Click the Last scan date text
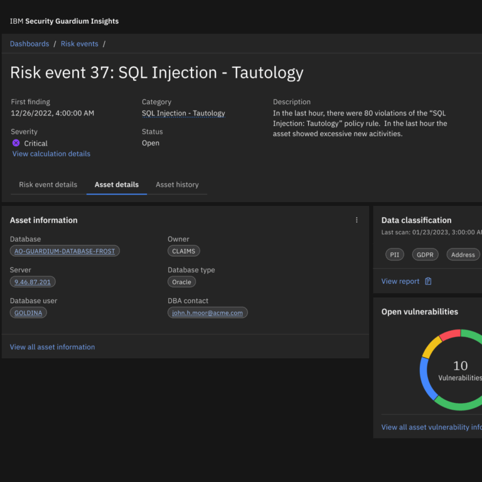This screenshot has height=482, width=482. (x=432, y=232)
